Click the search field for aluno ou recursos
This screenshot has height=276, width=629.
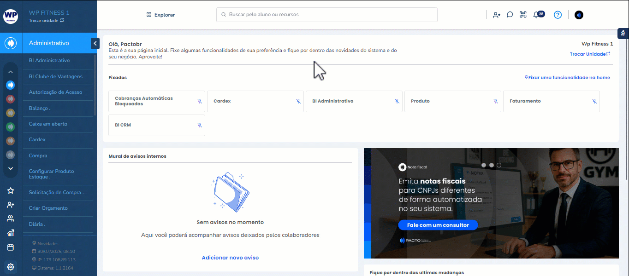[x=326, y=15]
